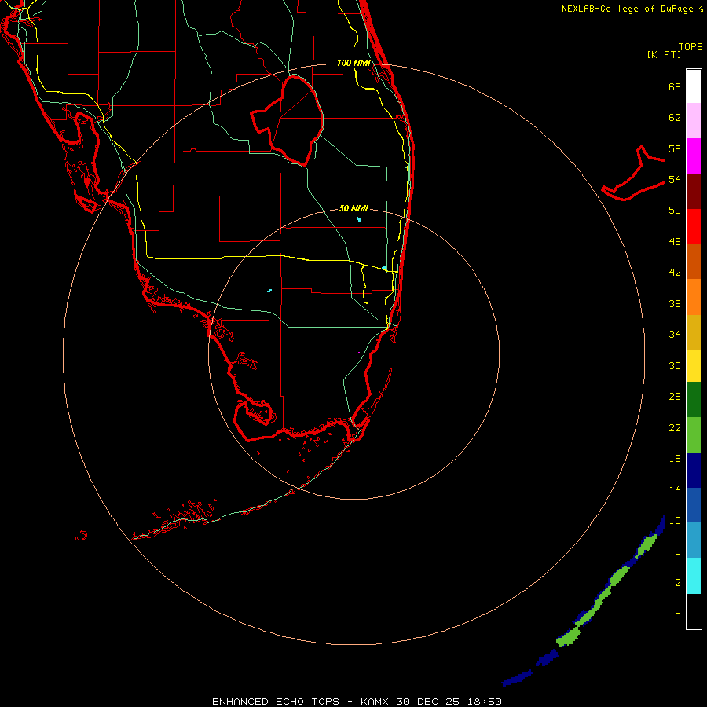The width and height of the screenshot is (707, 707).
Task: Click the 100 NMI range ring label
Action: point(353,63)
